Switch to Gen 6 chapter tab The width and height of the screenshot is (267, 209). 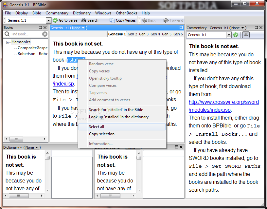click(x=178, y=34)
